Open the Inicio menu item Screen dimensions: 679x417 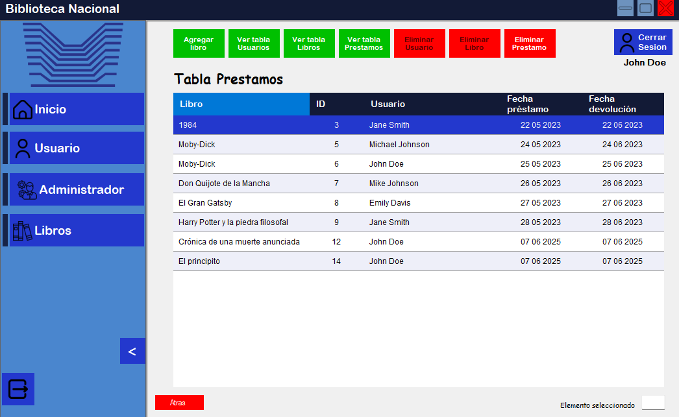(77, 109)
